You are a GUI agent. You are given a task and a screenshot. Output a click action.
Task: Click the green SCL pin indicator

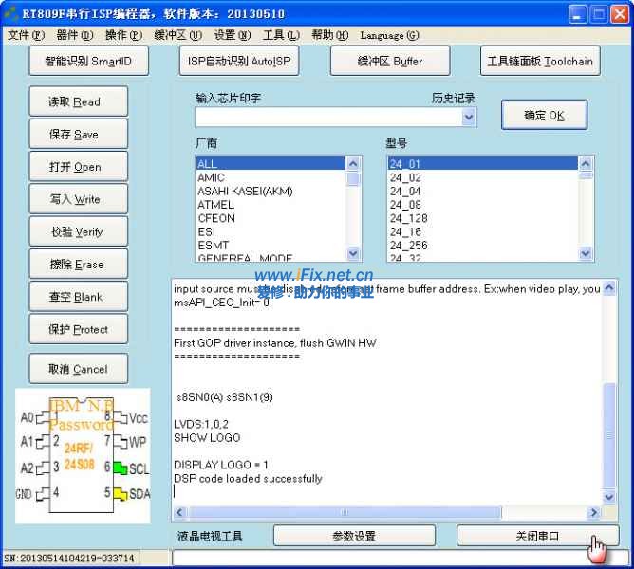[121, 468]
